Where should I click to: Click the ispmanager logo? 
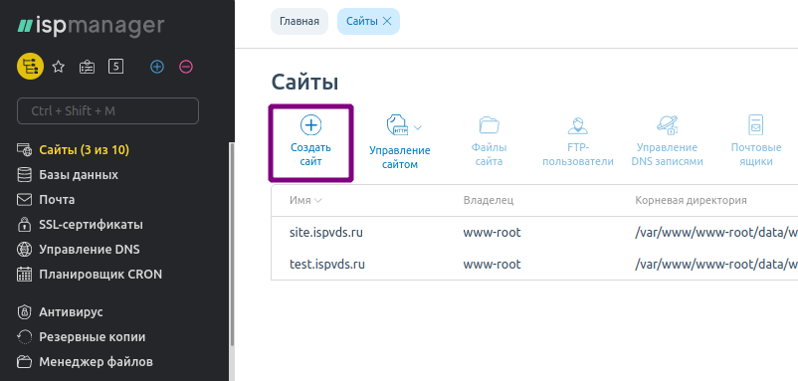92,27
